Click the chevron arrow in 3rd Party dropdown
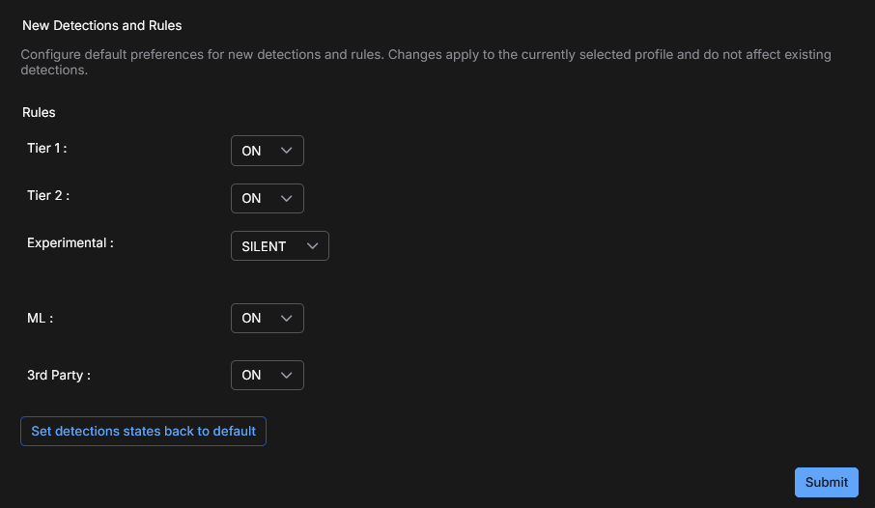Screen dimensions: 875x508 tap(285, 375)
